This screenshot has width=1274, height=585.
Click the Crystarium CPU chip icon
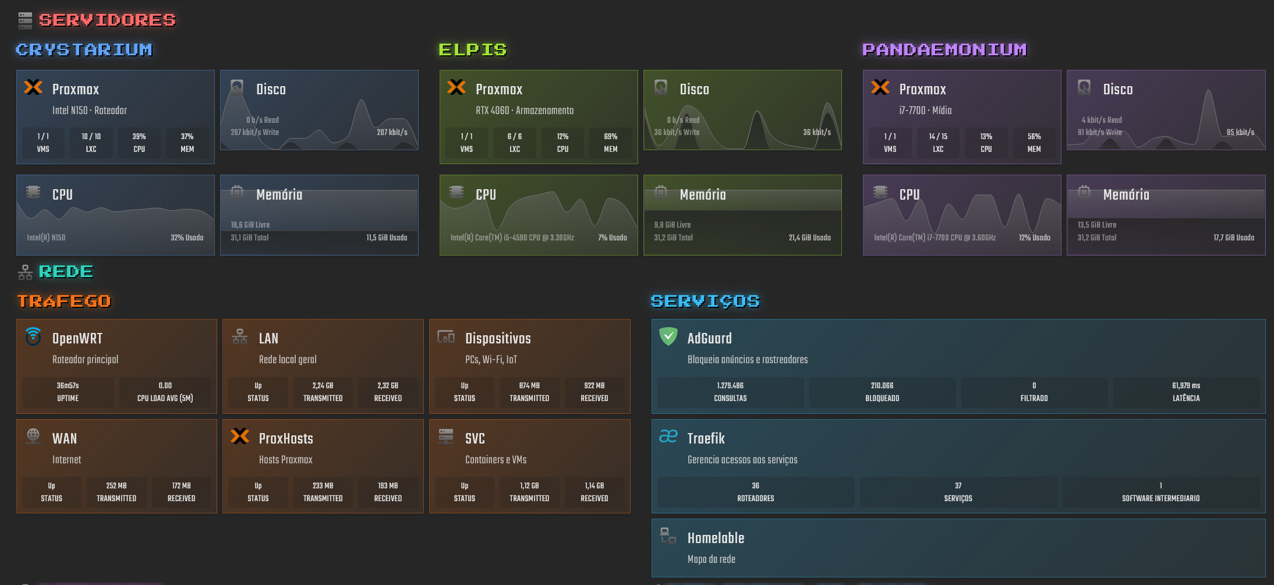[x=33, y=192]
